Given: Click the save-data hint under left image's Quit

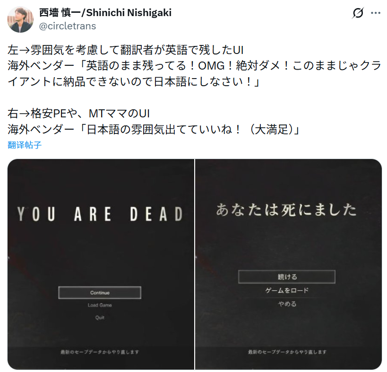Looking at the screenshot, I should click(100, 352).
